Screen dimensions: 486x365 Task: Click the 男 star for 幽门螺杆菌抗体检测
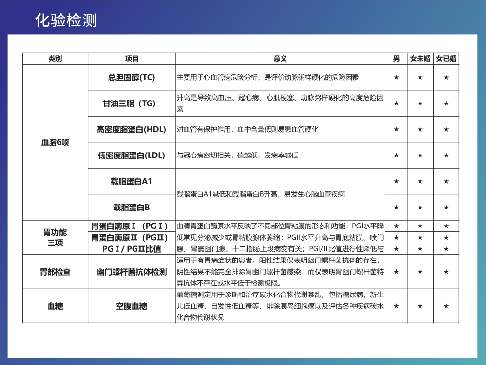pos(396,272)
